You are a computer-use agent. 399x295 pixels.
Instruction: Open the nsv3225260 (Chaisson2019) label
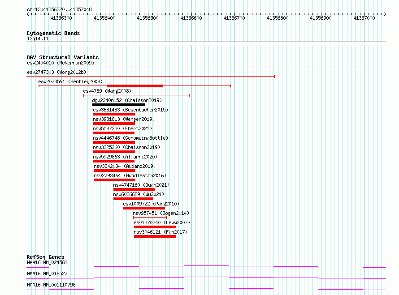click(126, 147)
